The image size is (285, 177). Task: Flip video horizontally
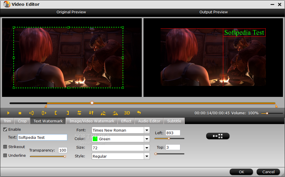tap(79, 113)
